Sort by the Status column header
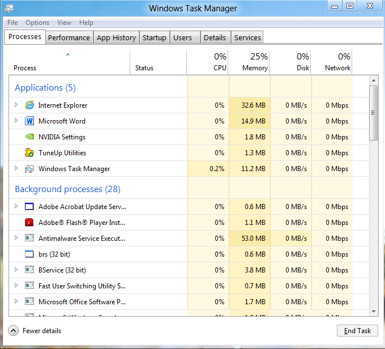The width and height of the screenshot is (385, 349). coord(158,62)
